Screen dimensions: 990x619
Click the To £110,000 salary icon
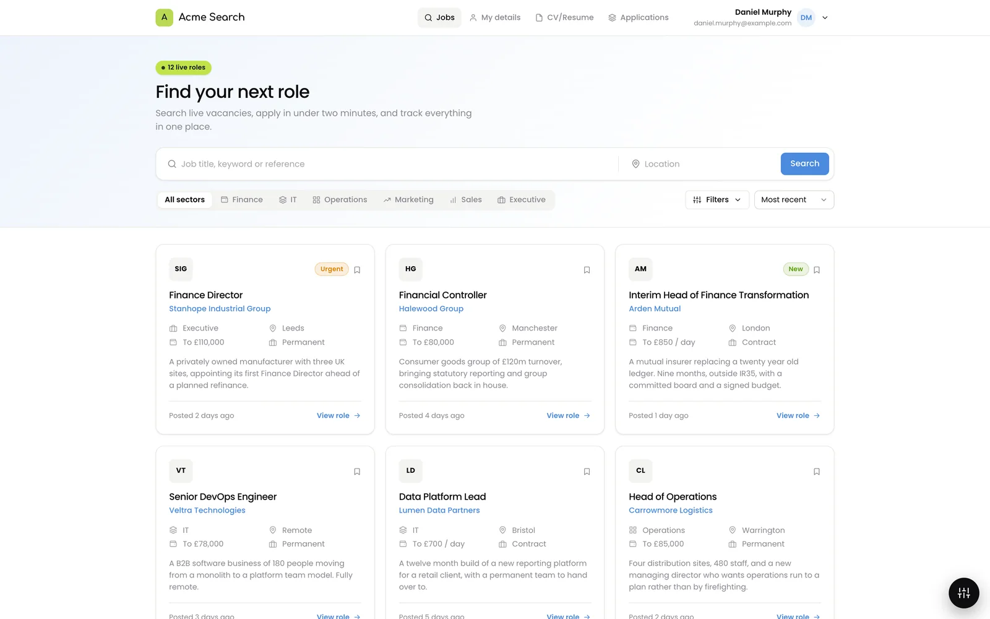173,342
